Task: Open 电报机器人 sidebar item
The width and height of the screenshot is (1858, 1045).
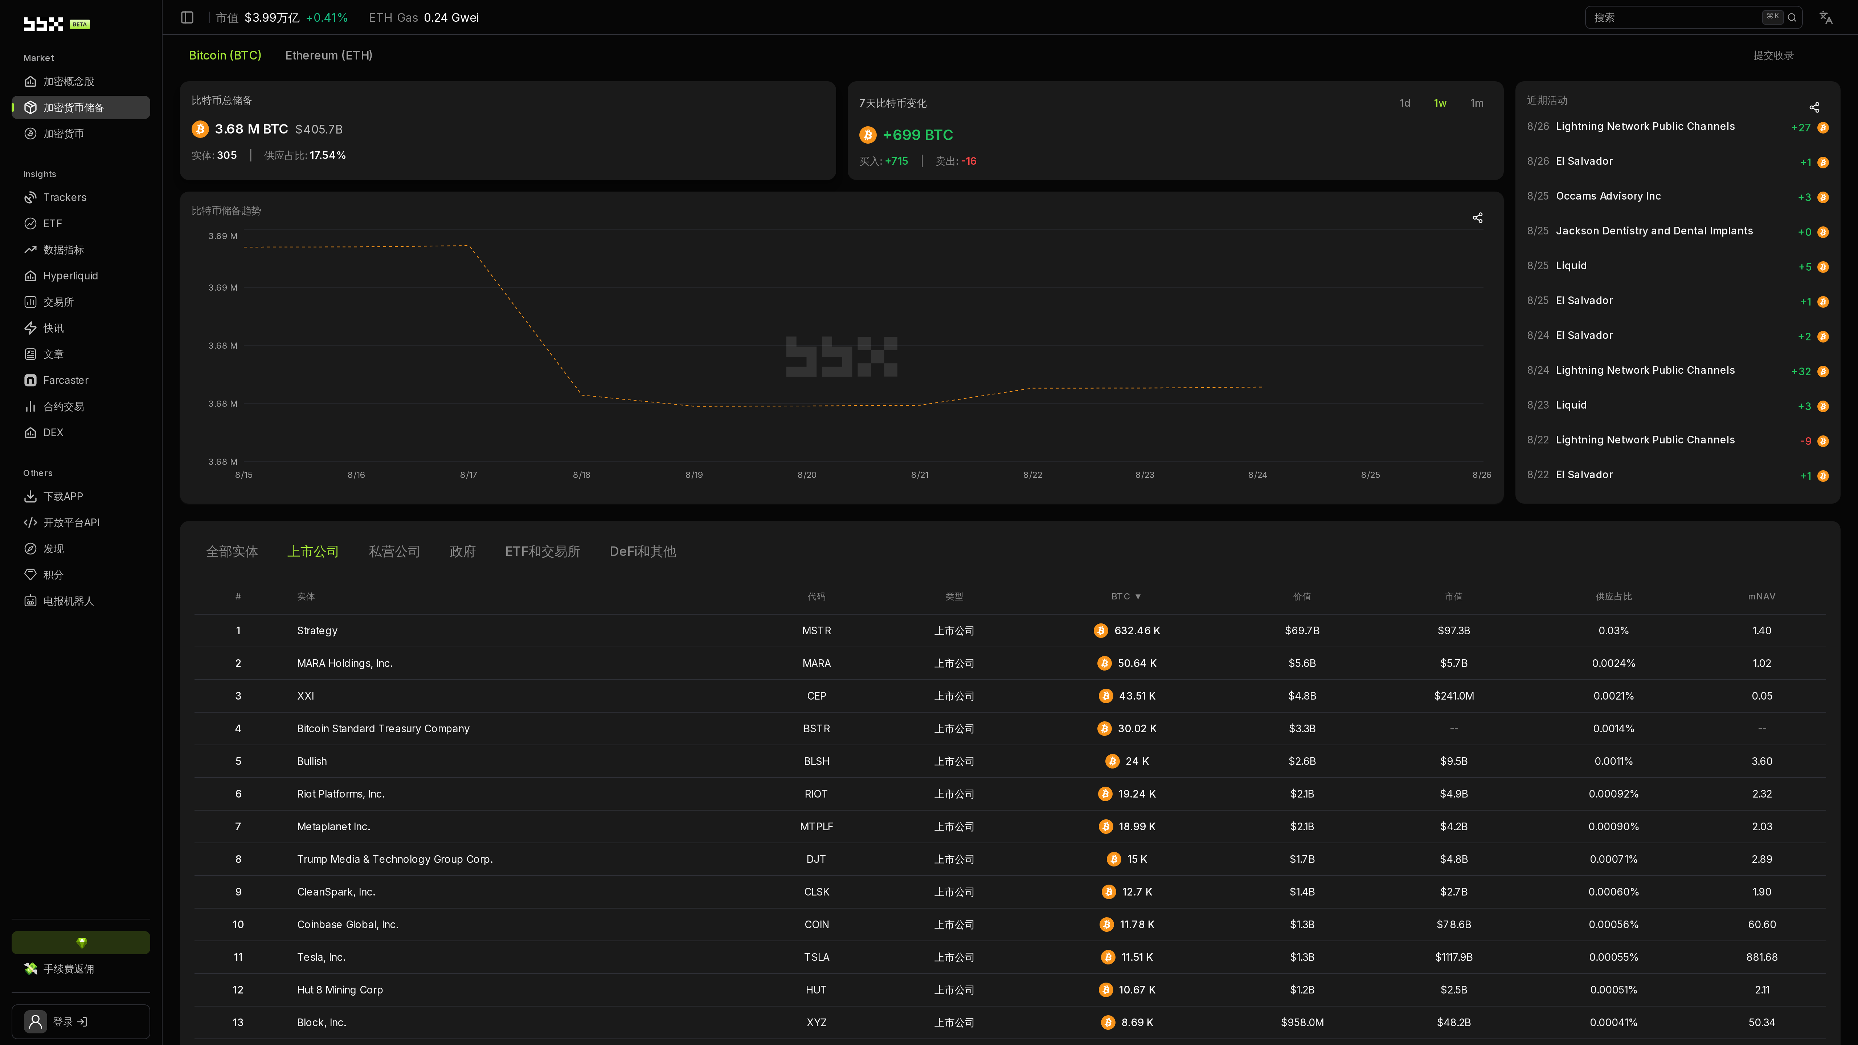Action: [x=81, y=601]
